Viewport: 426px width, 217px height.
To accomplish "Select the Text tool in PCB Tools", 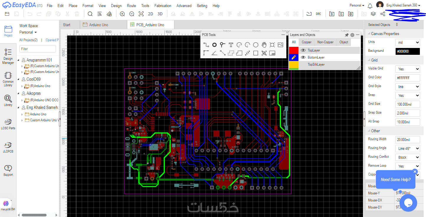I will tap(231, 45).
